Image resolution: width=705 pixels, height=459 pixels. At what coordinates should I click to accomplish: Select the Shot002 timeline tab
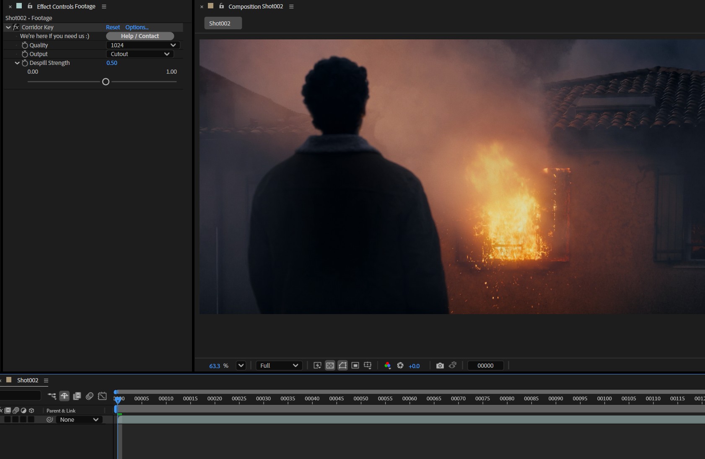28,380
